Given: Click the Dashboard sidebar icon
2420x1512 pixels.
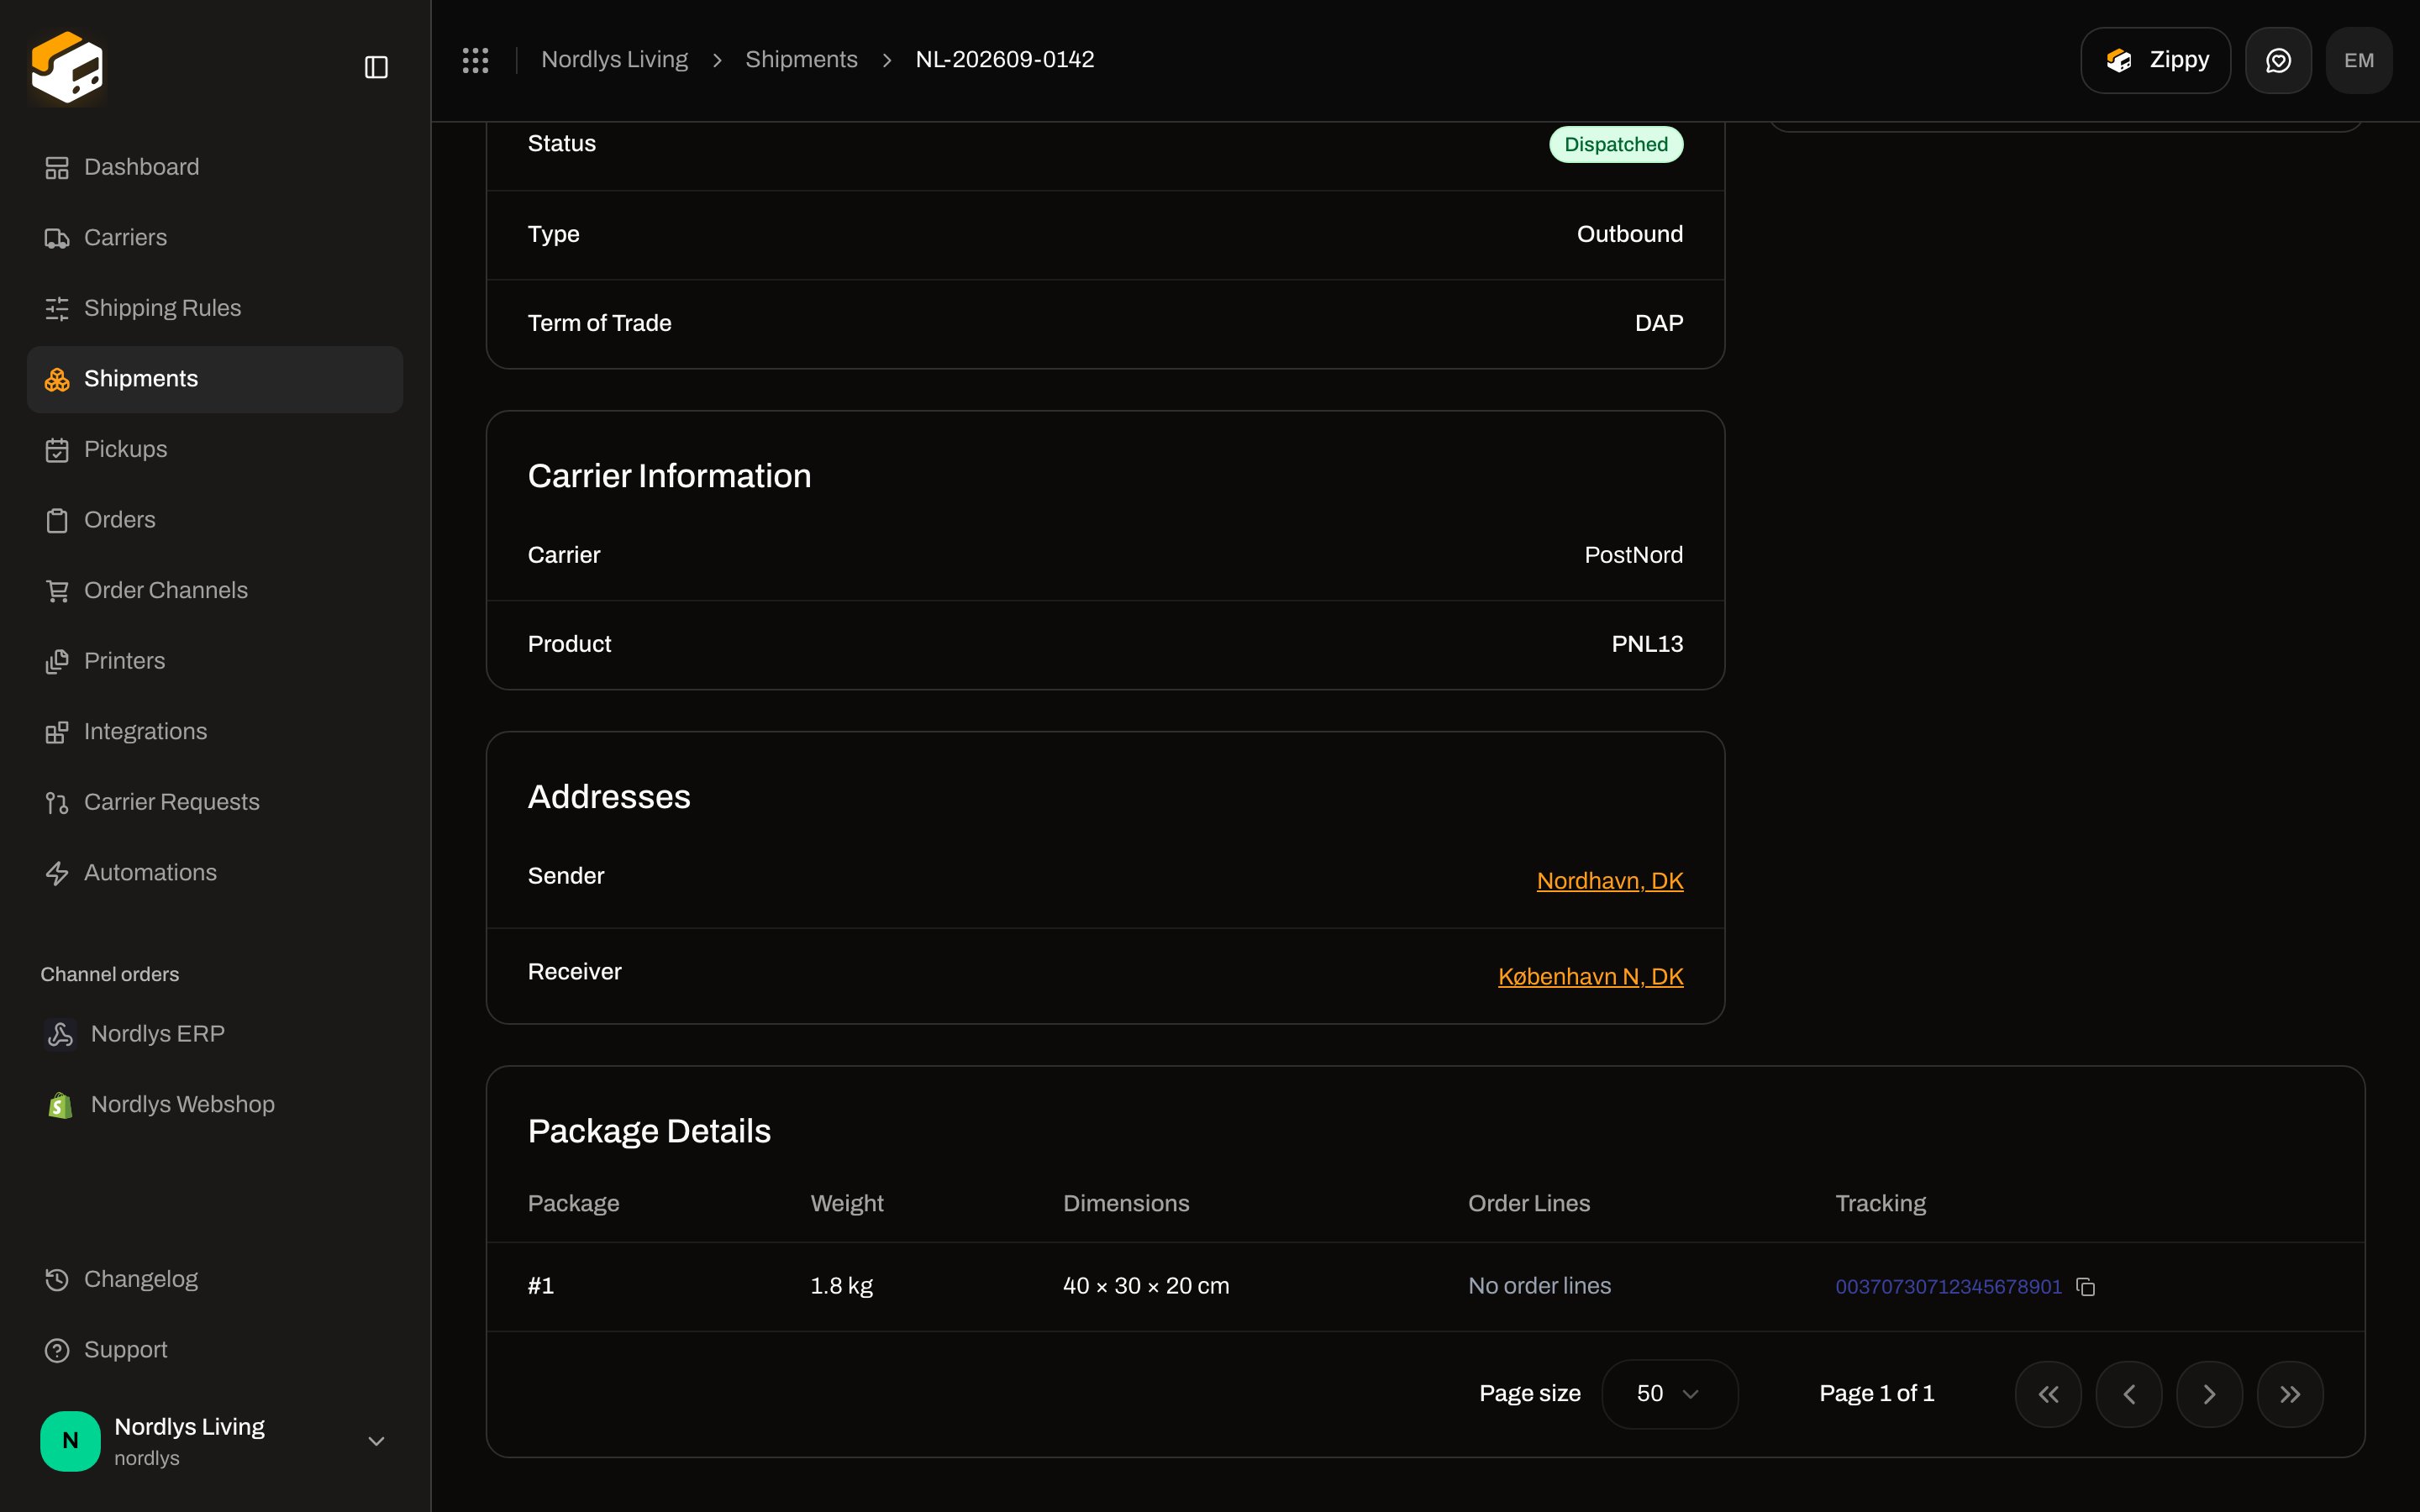Looking at the screenshot, I should pos(57,168).
